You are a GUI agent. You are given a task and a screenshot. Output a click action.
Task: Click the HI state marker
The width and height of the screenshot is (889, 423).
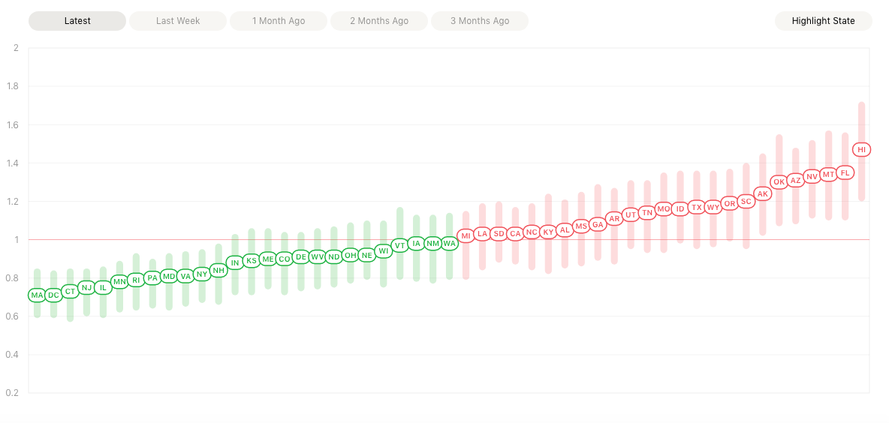(861, 150)
